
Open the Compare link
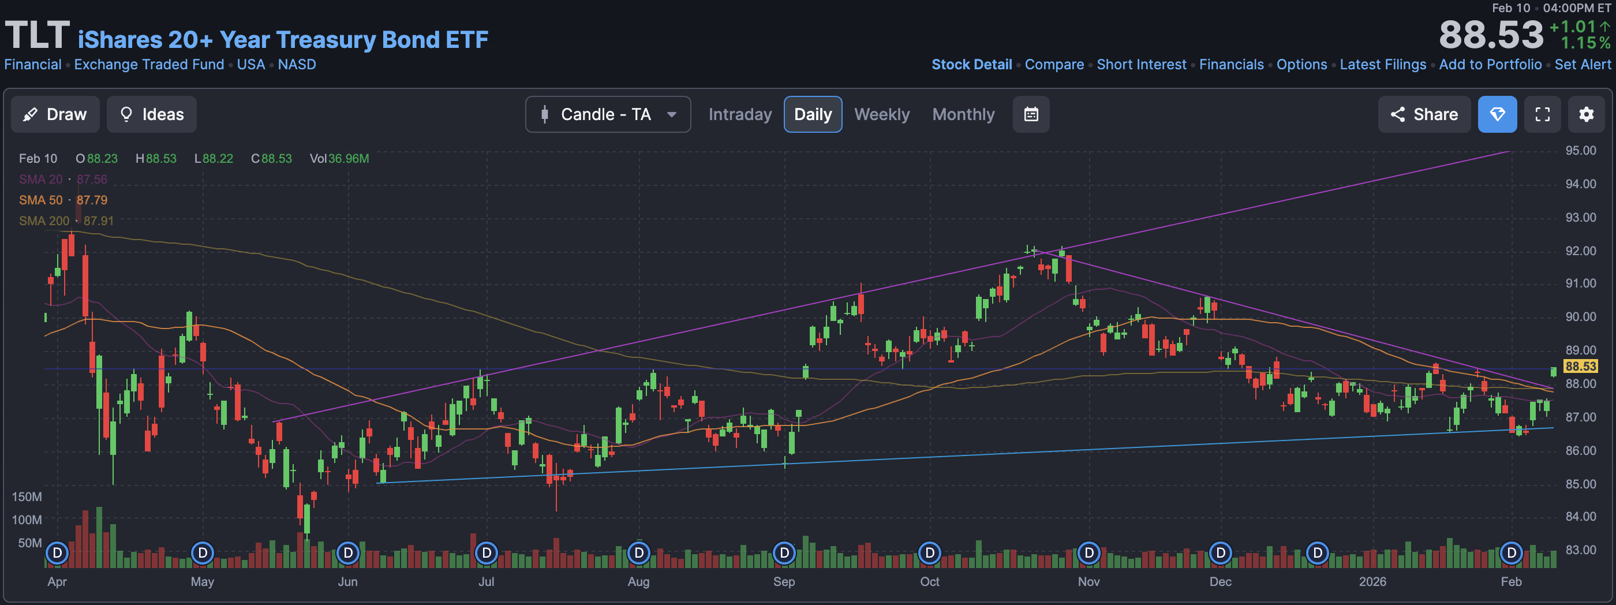[1054, 65]
